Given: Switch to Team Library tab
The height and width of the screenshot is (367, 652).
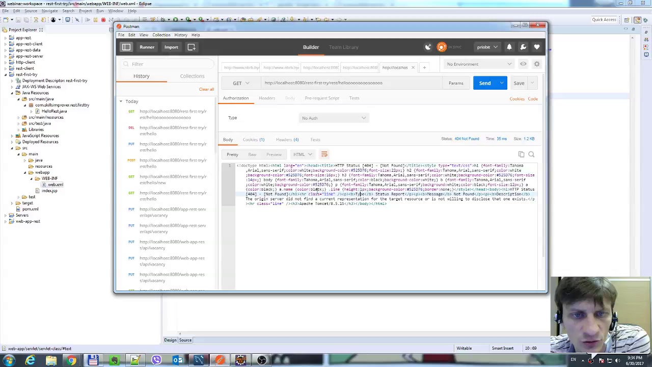Looking at the screenshot, I should click(x=343, y=47).
